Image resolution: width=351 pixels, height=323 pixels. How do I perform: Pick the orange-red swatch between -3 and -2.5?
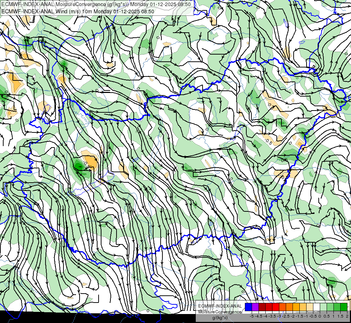[283, 307]
